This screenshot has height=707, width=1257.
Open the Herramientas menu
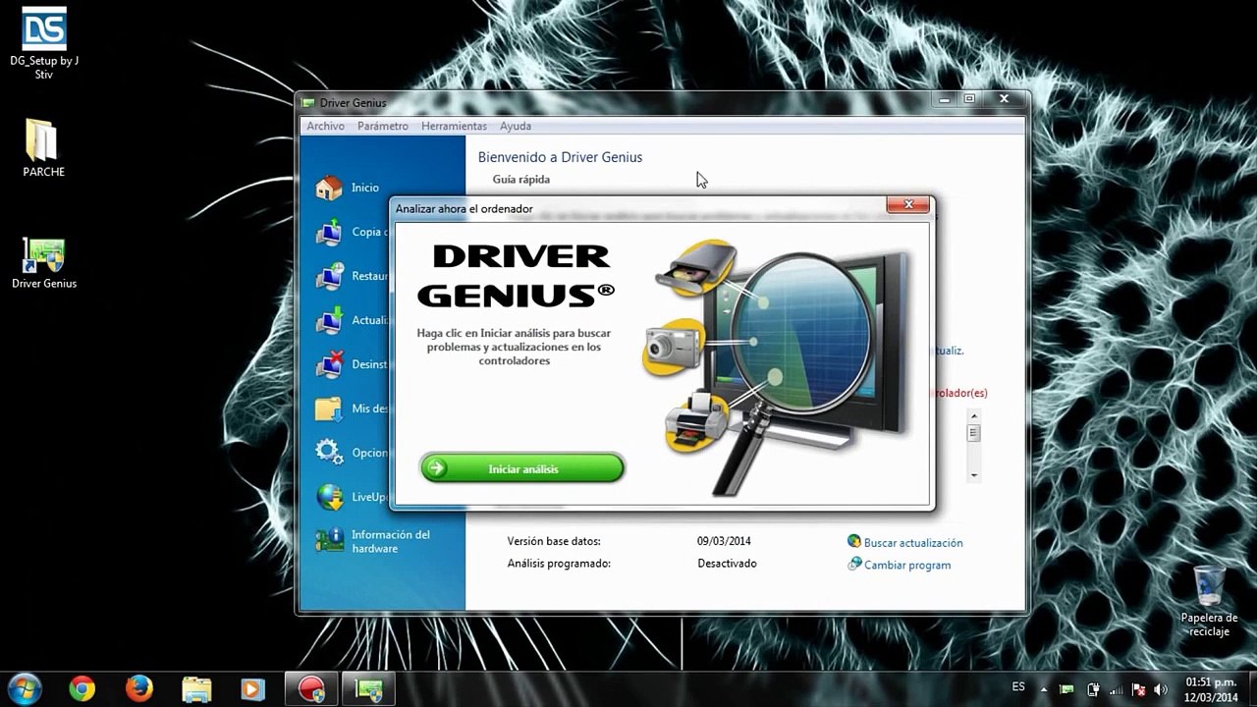click(454, 126)
